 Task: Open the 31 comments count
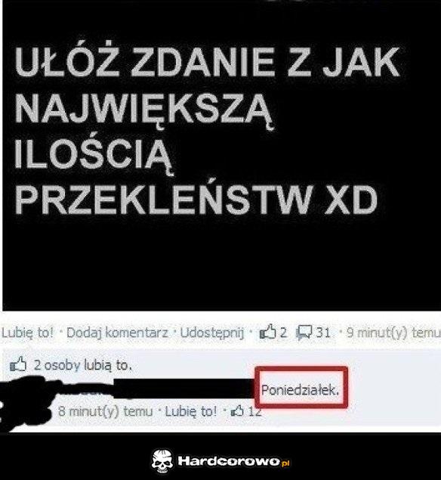pyautogui.click(x=323, y=333)
